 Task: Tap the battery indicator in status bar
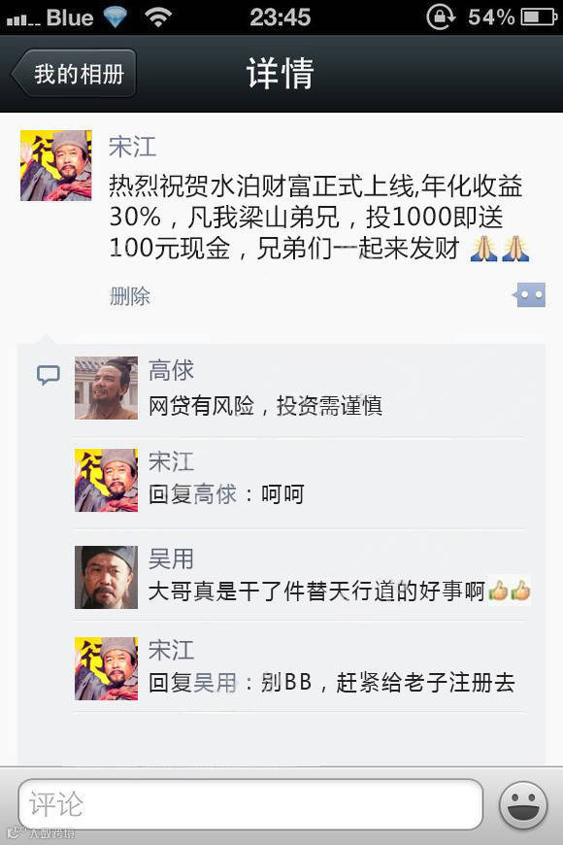pyautogui.click(x=539, y=17)
